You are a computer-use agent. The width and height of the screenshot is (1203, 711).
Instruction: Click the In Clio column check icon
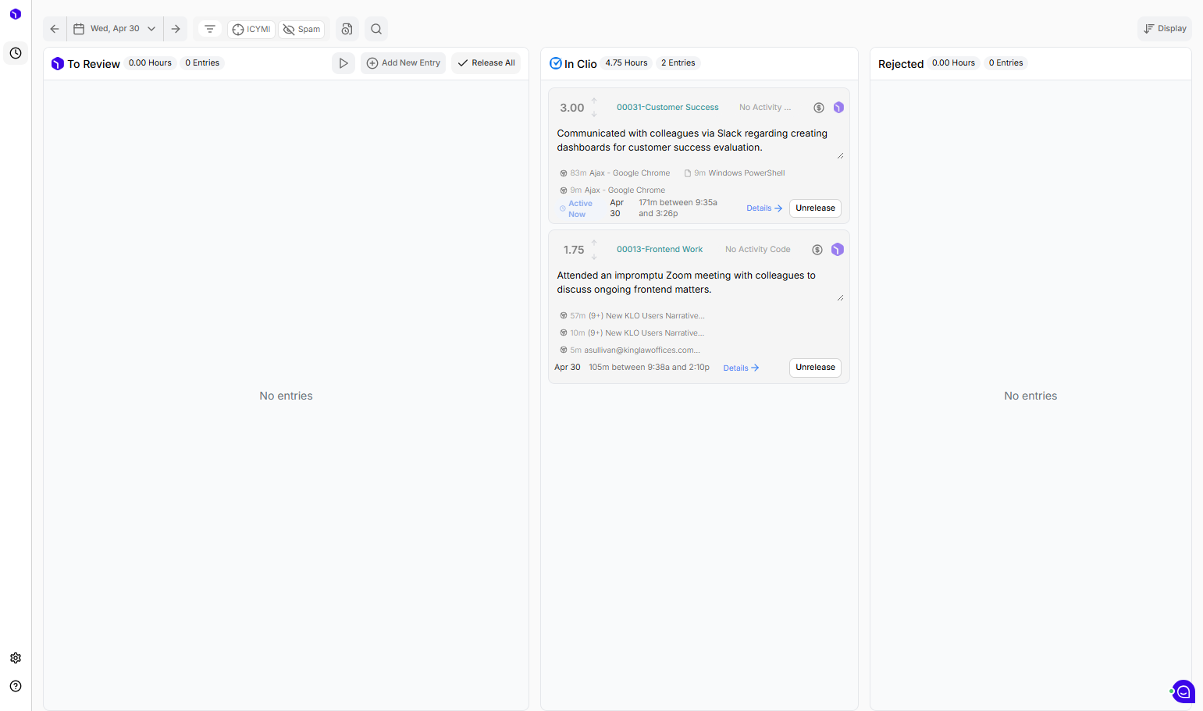tap(556, 63)
